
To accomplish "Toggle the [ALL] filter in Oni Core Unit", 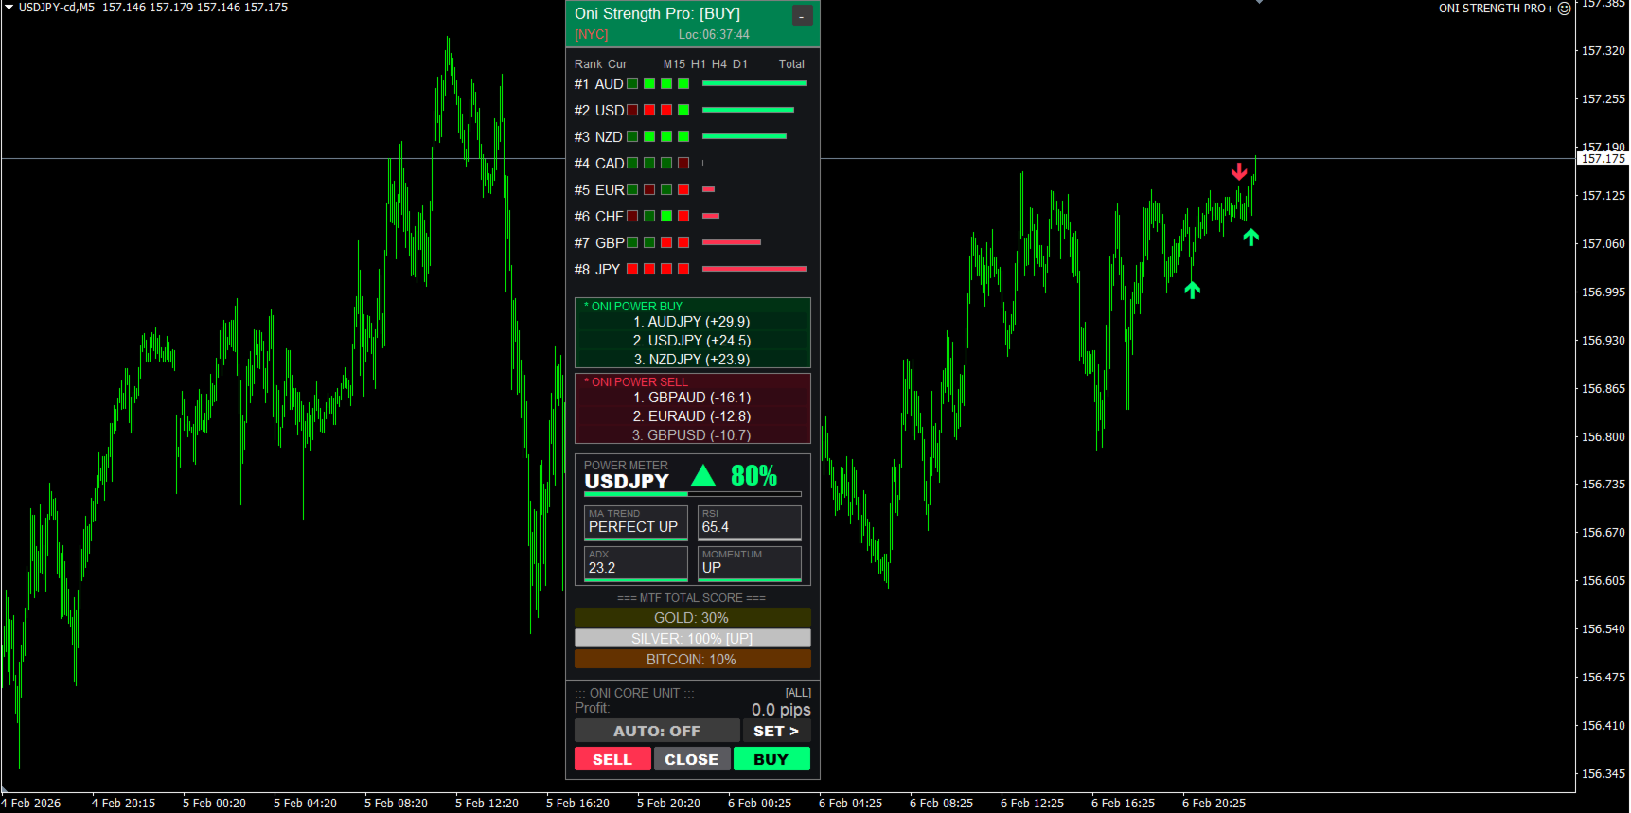I will pos(798,693).
